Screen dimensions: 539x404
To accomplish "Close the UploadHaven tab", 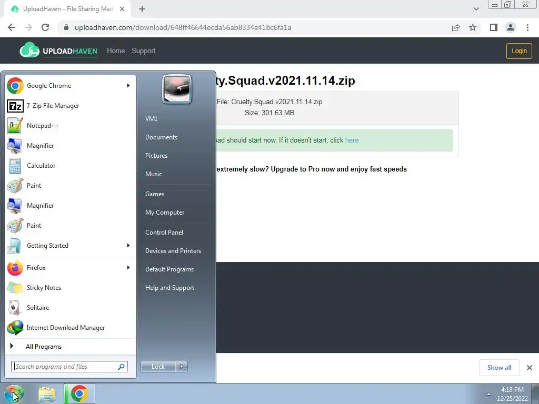I will 122,9.
